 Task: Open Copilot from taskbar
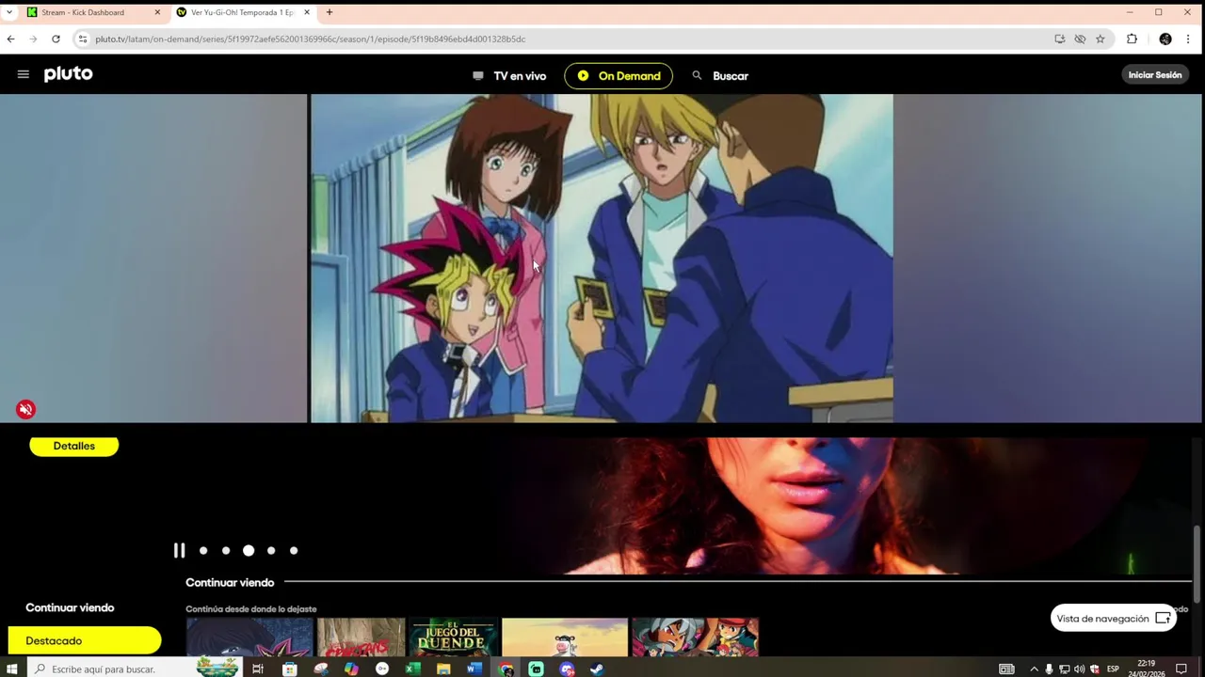coord(351,669)
